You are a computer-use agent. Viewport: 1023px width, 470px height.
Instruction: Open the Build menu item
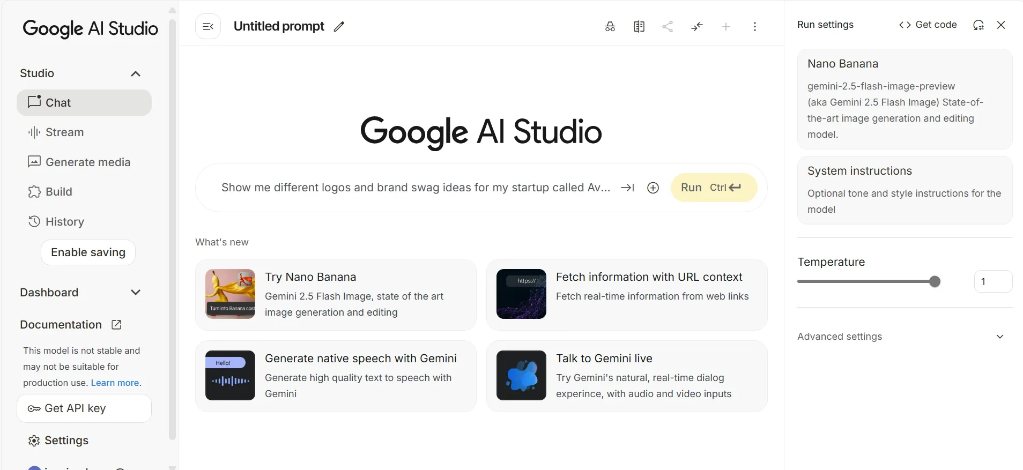click(84, 192)
